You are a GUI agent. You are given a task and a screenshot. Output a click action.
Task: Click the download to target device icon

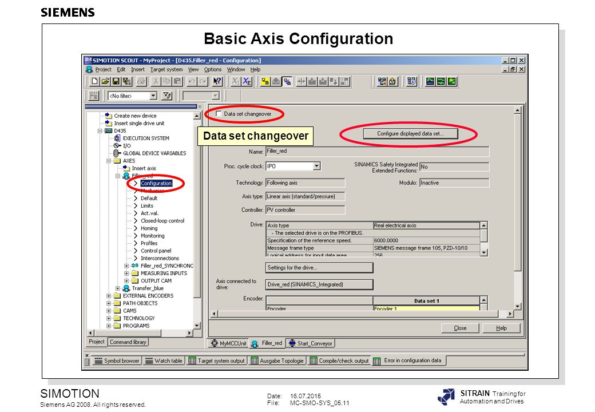click(312, 82)
